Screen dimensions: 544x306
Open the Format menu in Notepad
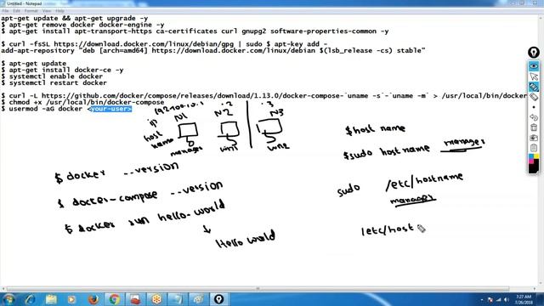click(31, 11)
